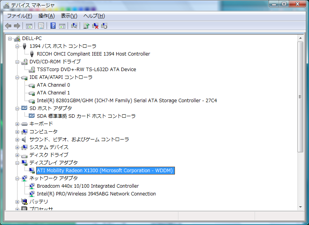Click Scan for hardware changes toolbar icon
This screenshot has height=225, width=309.
click(74, 26)
